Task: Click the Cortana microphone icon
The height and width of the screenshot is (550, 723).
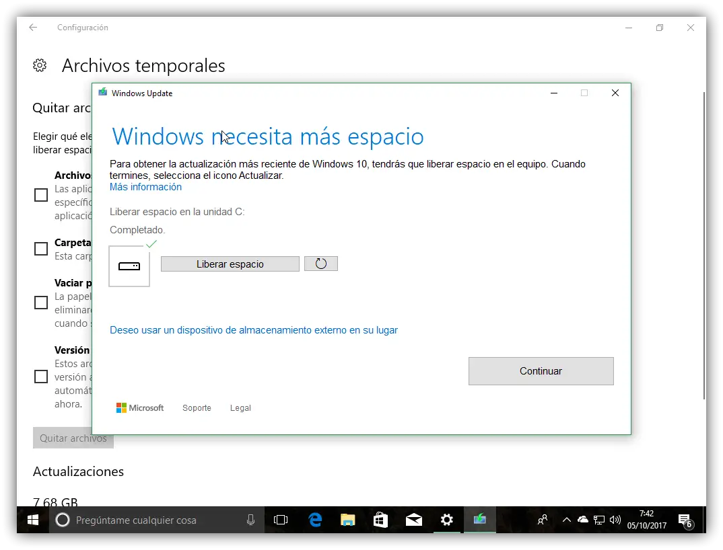Action: pyautogui.click(x=250, y=520)
